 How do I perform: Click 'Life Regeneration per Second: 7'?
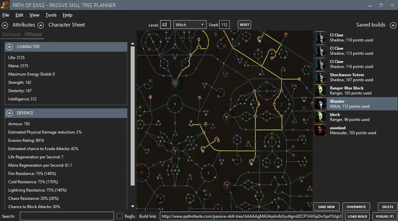pyautogui.click(x=36, y=157)
